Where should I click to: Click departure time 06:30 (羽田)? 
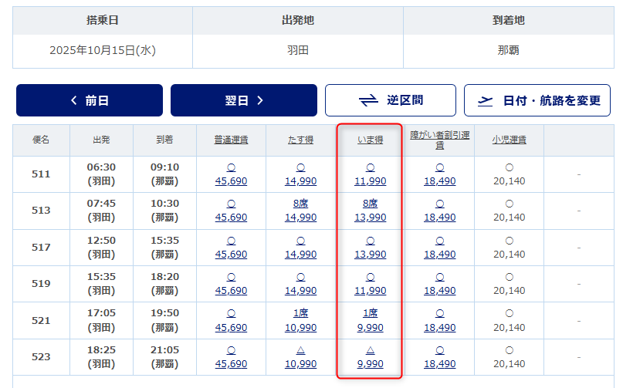click(x=101, y=174)
